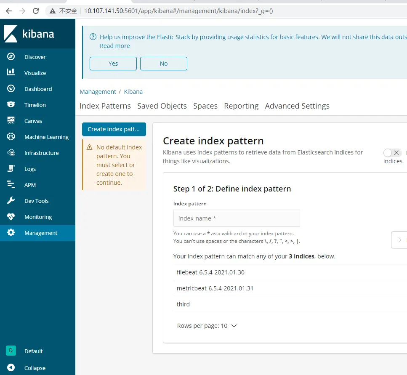Open the Canvas icon in sidebar
The height and width of the screenshot is (375, 407).
[11, 121]
